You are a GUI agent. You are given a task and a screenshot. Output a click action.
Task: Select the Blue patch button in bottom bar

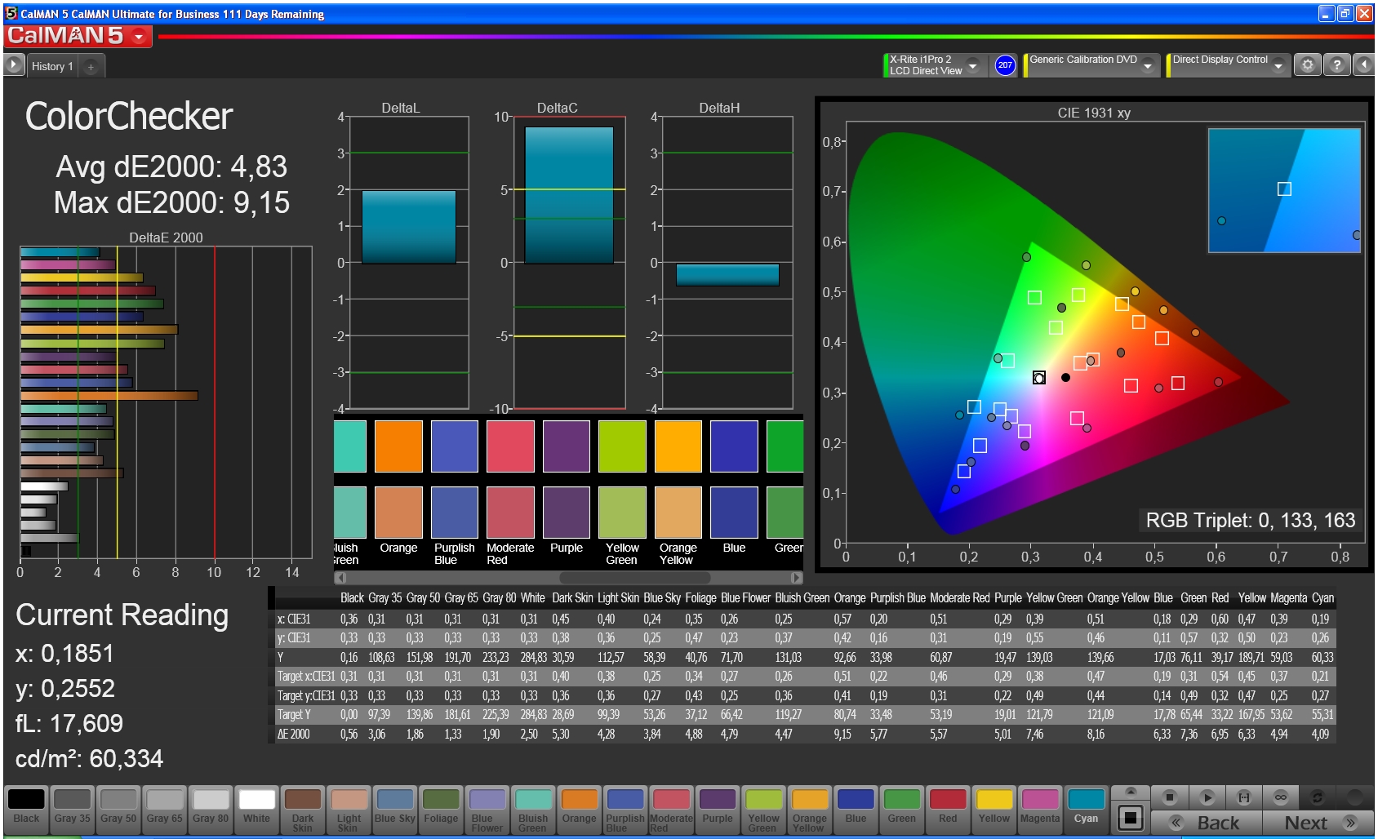pyautogui.click(x=856, y=810)
